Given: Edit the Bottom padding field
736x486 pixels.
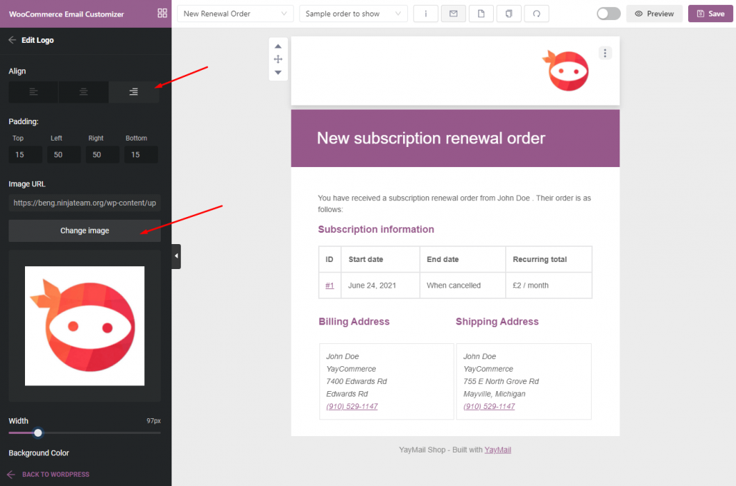Looking at the screenshot, I should [x=141, y=155].
